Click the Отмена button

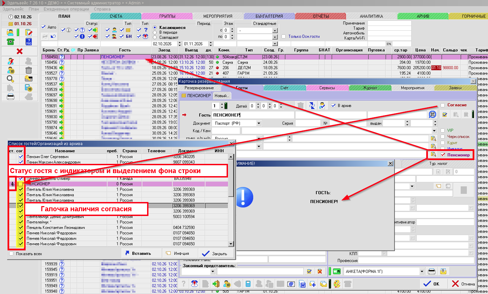[463, 284]
